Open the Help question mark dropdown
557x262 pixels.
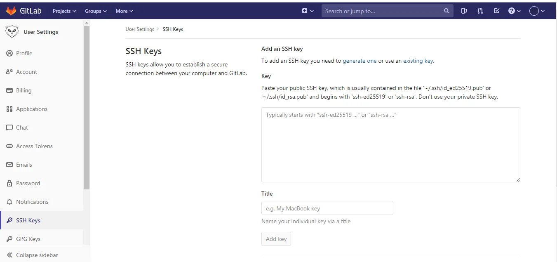(x=515, y=11)
